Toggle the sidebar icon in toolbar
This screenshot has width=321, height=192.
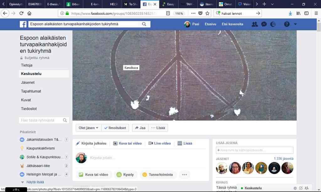[307, 13]
